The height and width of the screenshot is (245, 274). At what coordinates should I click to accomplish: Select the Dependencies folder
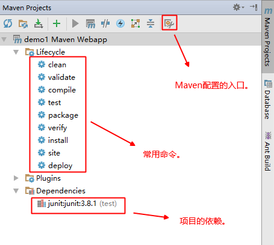[55, 191]
